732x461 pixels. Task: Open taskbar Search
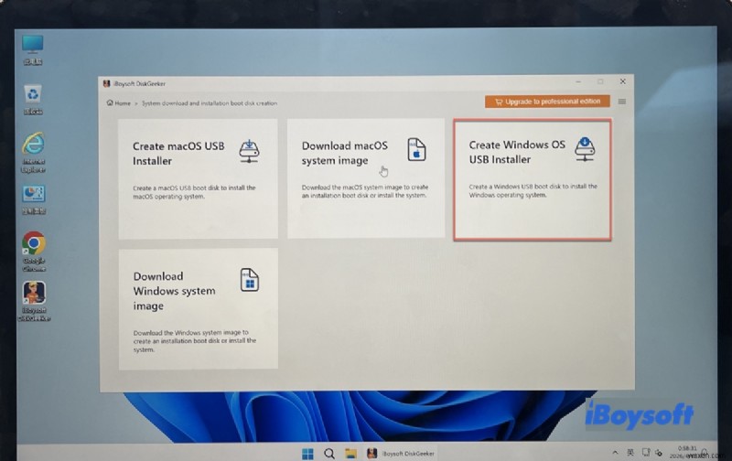coord(329,454)
